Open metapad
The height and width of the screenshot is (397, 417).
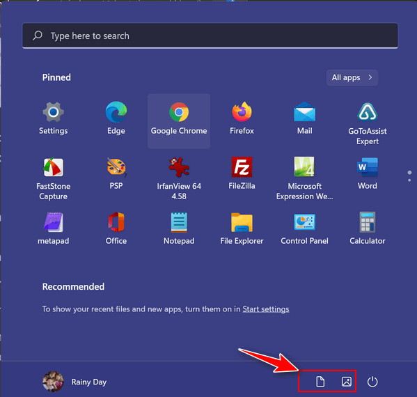[x=53, y=228]
